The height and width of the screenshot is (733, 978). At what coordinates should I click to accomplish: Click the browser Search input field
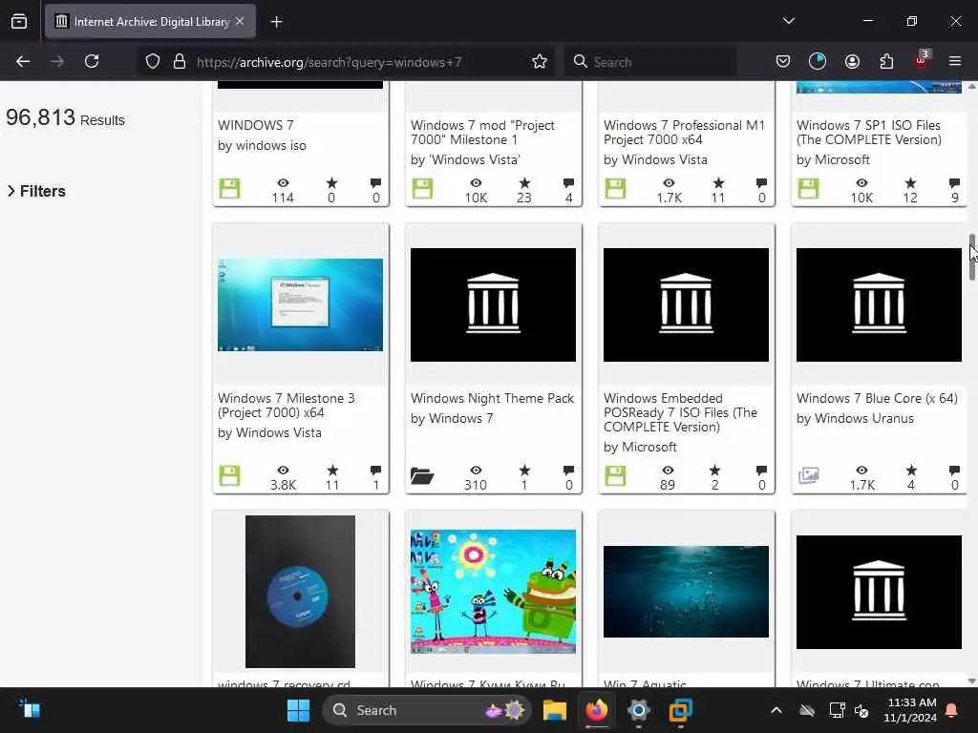(649, 62)
